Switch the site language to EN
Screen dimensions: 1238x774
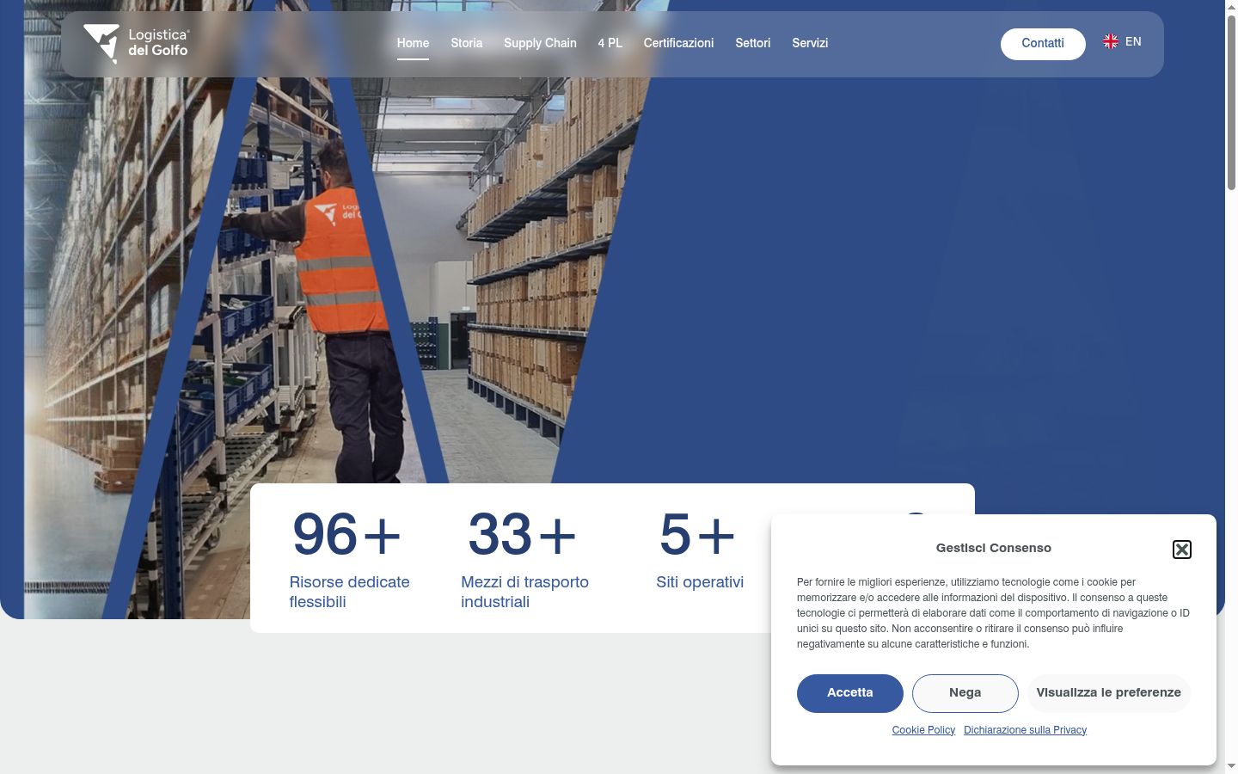(1133, 41)
